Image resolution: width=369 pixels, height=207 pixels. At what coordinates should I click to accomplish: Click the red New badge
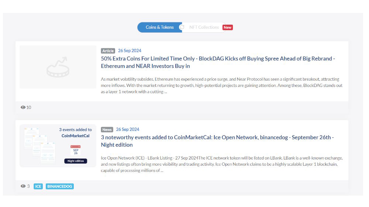pos(228,28)
